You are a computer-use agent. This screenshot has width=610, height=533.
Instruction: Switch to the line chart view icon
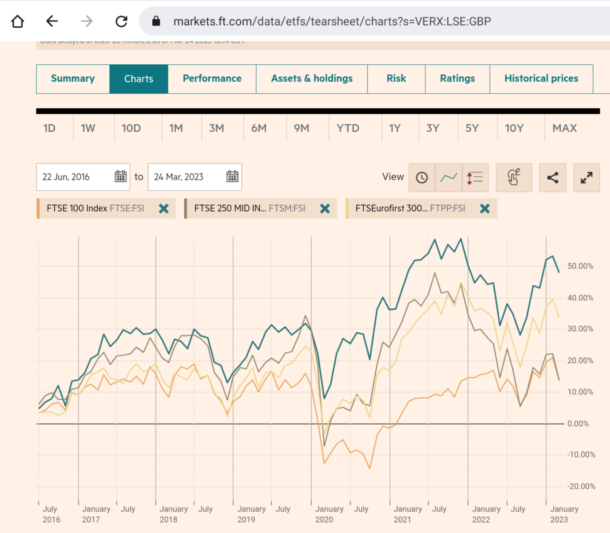tap(448, 177)
